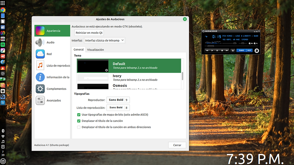This screenshot has height=165, width=294.
Task: Click 'Reiniciar en modo Qt' button
Action: pyautogui.click(x=89, y=33)
